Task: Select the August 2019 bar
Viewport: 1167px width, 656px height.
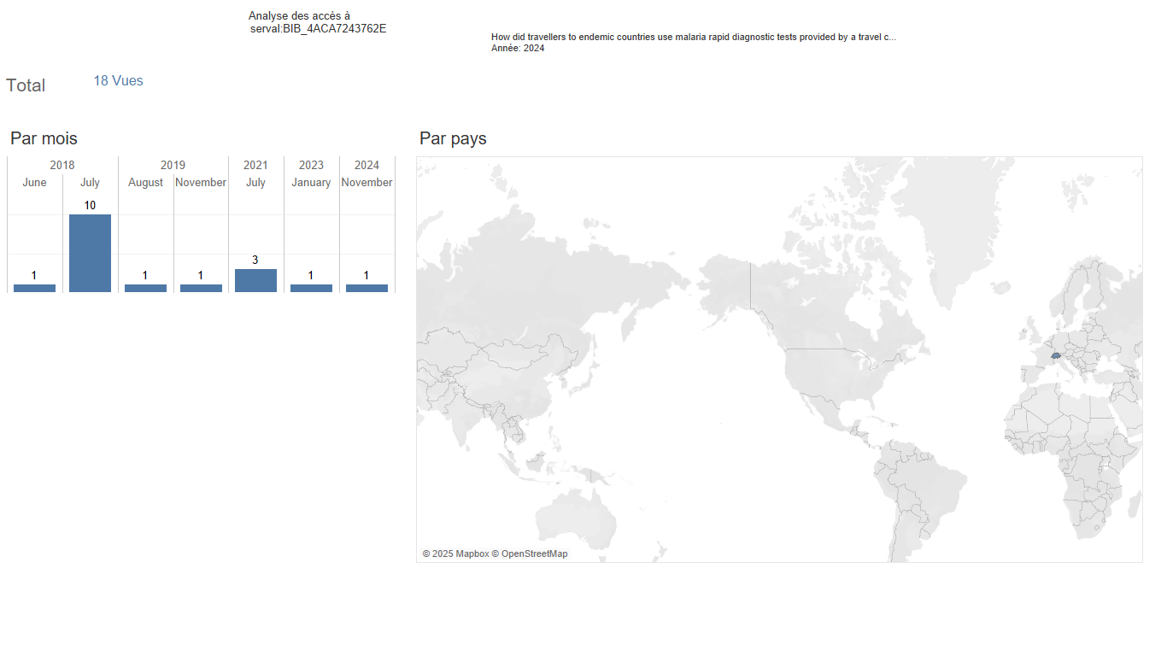Action: (145, 288)
